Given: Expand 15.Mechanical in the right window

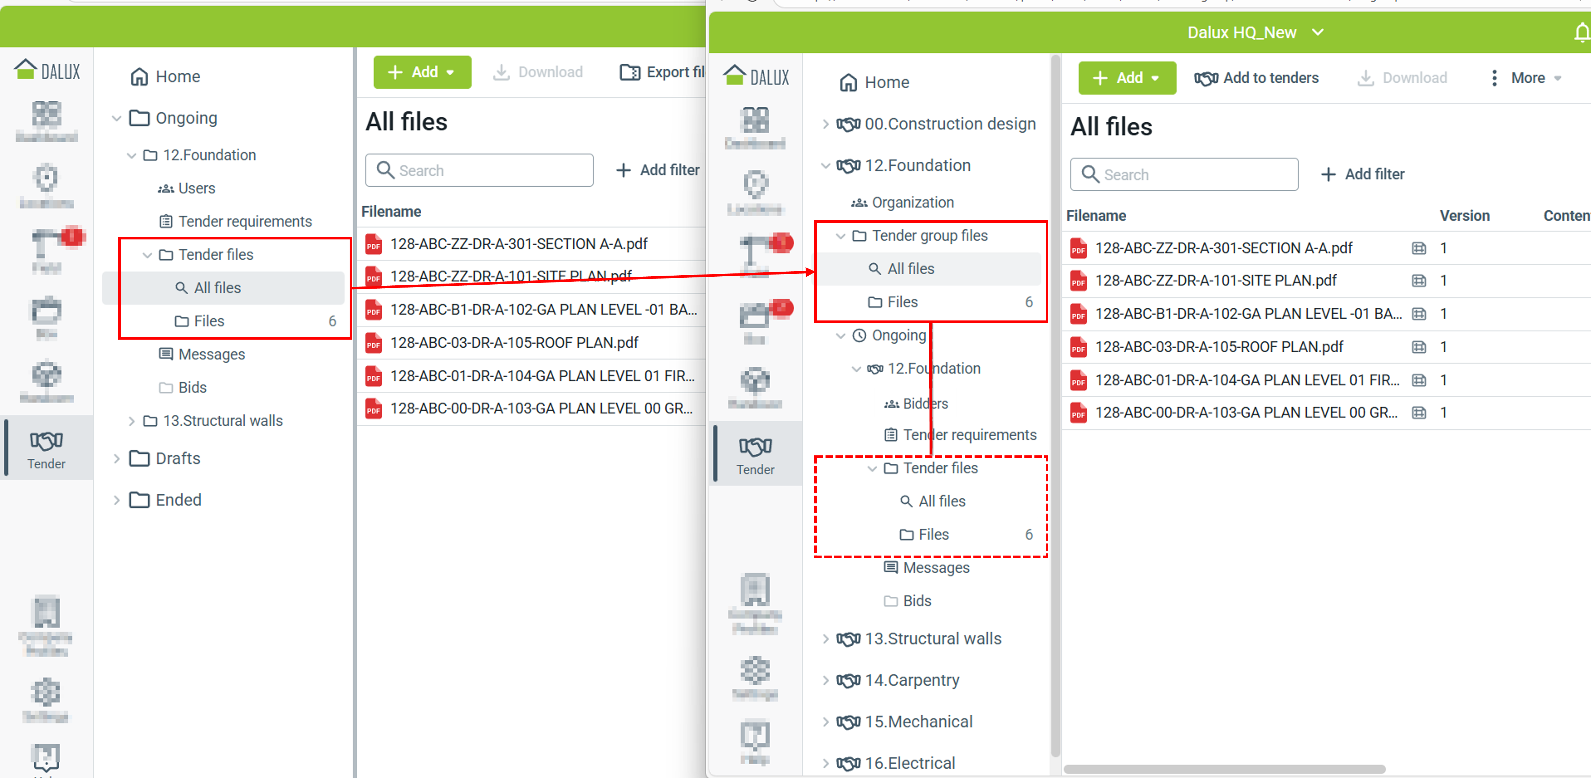Looking at the screenshot, I should 825,722.
